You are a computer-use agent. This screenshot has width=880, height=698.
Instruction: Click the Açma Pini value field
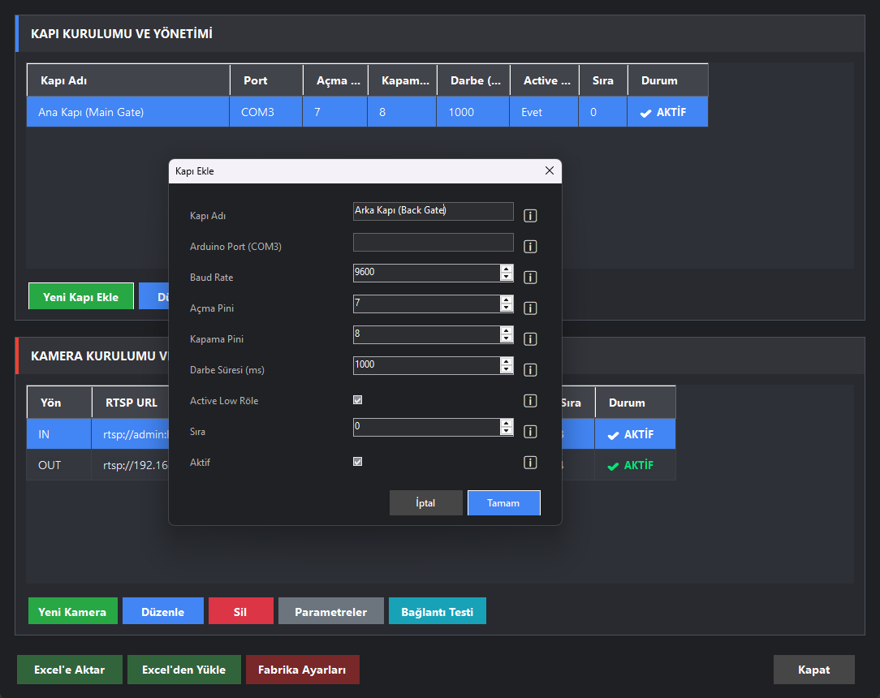point(426,304)
